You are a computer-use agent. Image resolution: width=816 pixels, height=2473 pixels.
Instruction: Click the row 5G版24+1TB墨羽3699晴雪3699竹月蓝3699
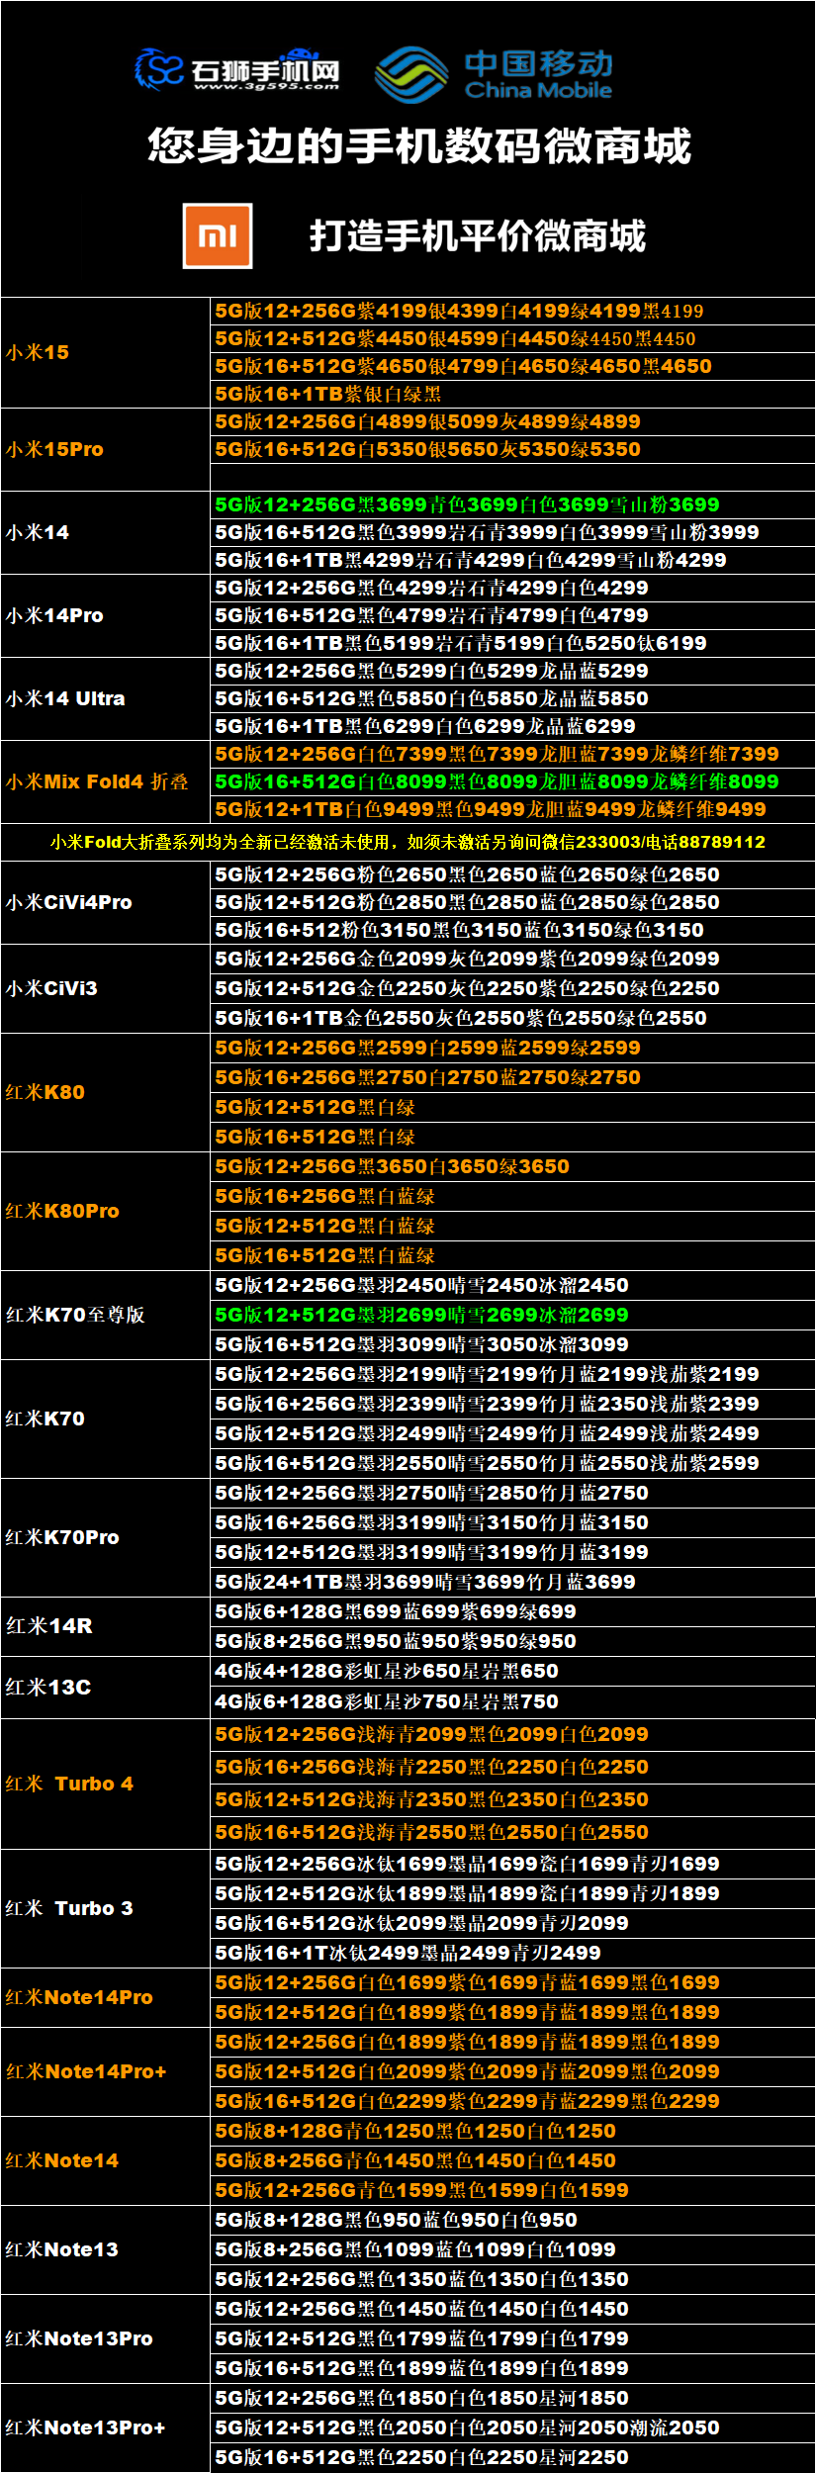point(512,1582)
